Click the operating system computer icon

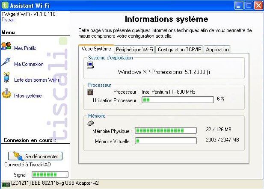coord(90,65)
